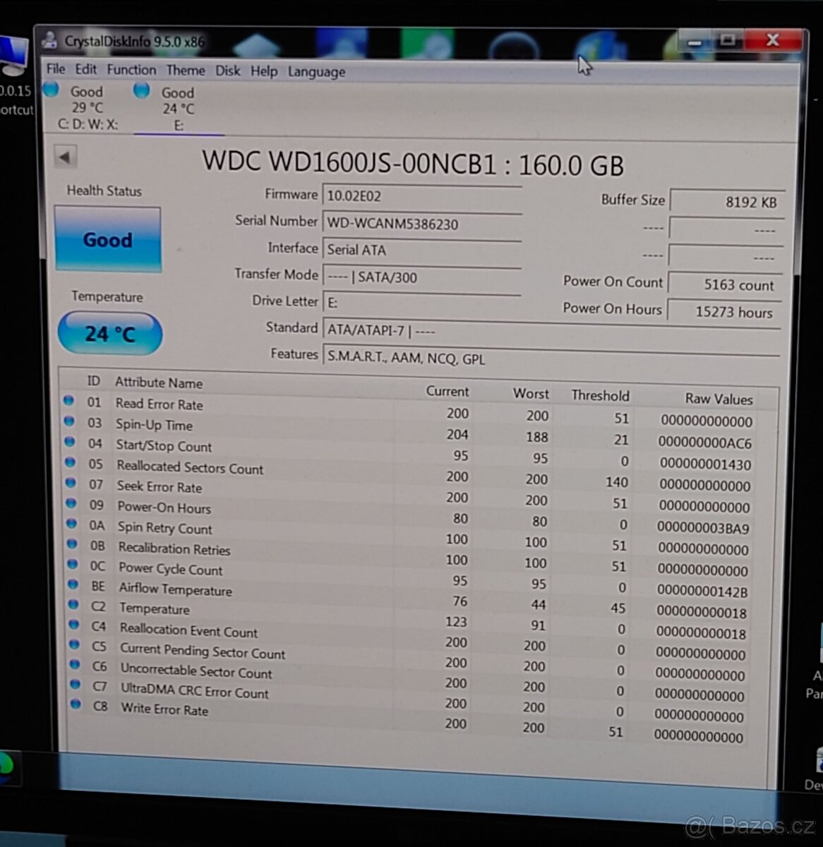Click the Power On Count value
823x847 pixels.
tap(725, 284)
